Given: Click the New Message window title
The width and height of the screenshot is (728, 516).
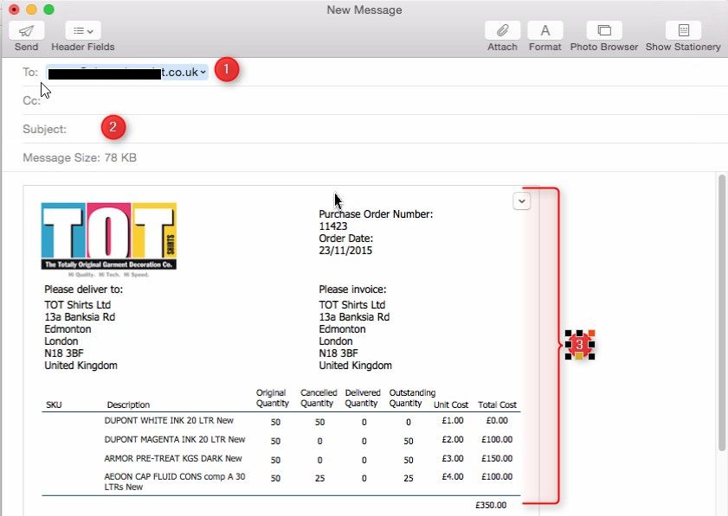Looking at the screenshot, I should 364,10.
